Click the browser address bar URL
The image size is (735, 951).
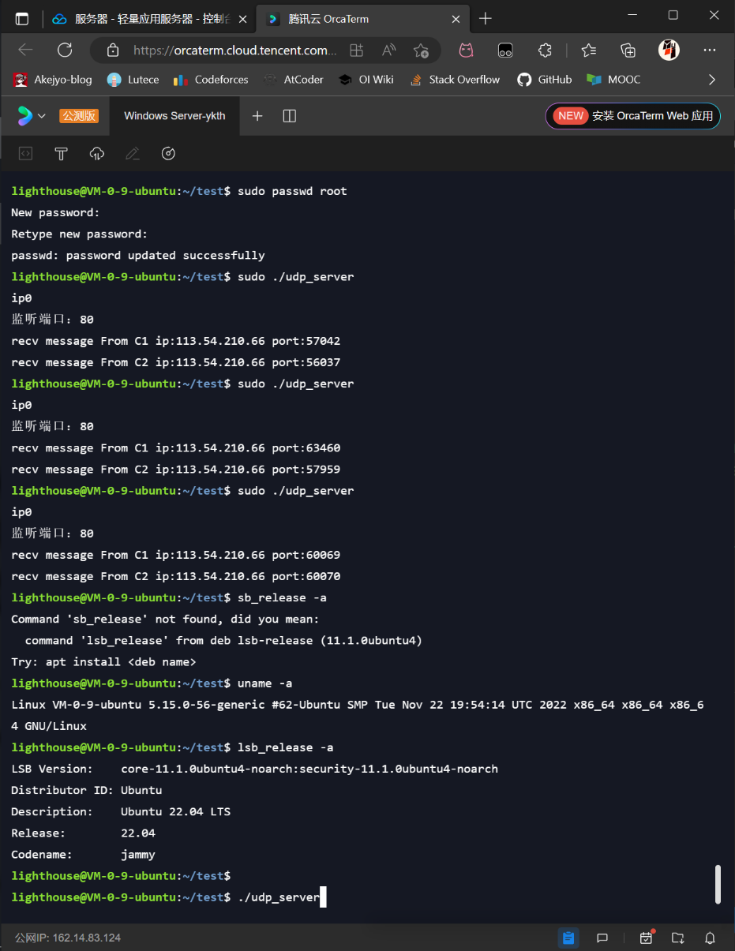click(235, 50)
